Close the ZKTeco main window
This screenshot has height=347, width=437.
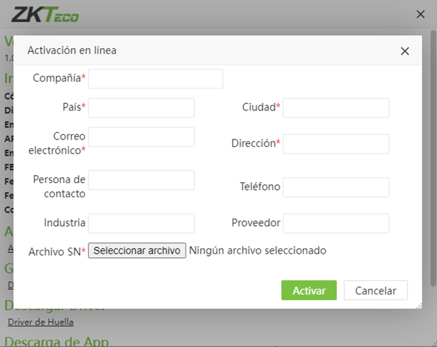[x=420, y=14]
